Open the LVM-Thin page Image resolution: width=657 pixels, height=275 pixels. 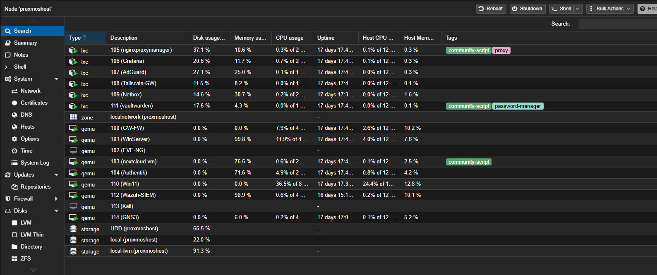click(33, 234)
